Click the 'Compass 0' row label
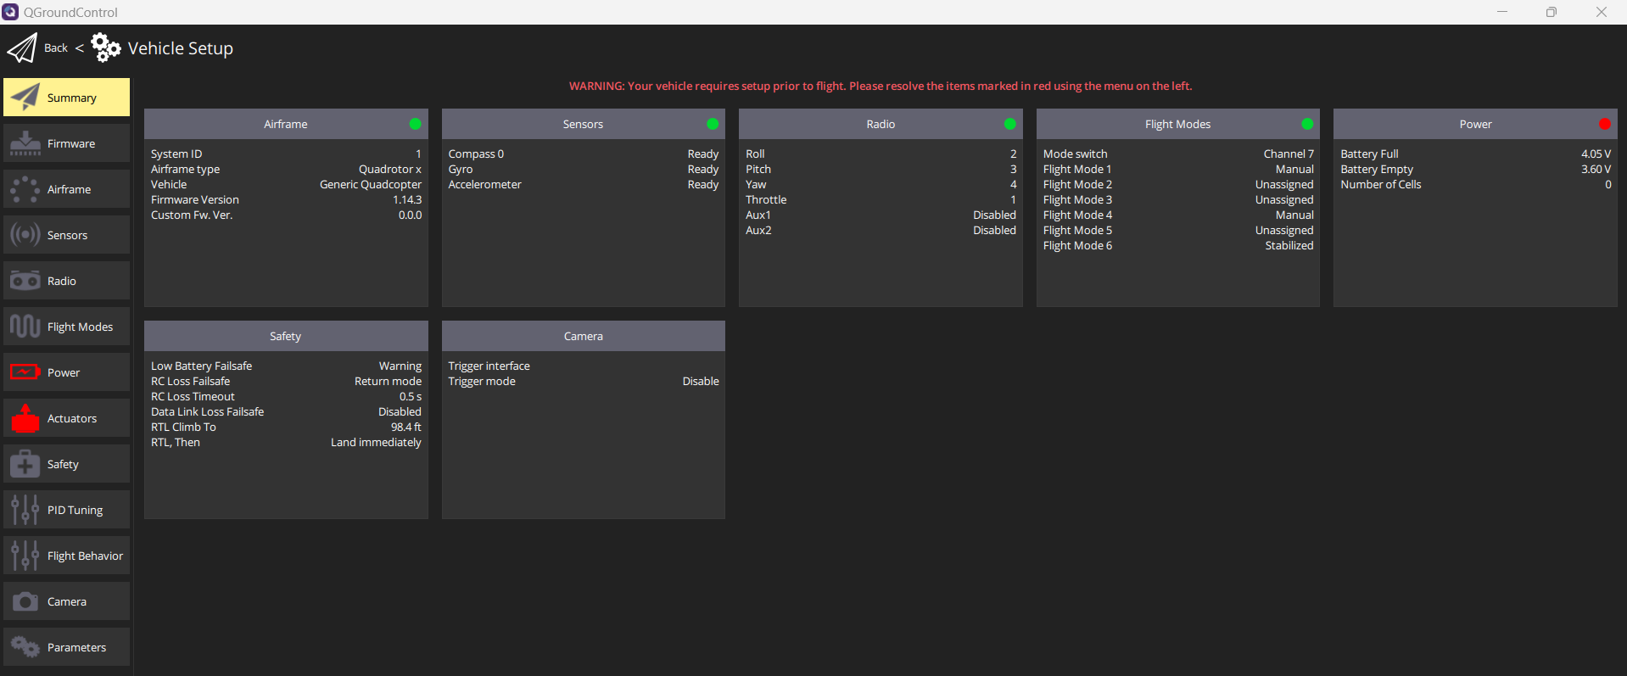This screenshot has width=1627, height=676. coord(476,154)
